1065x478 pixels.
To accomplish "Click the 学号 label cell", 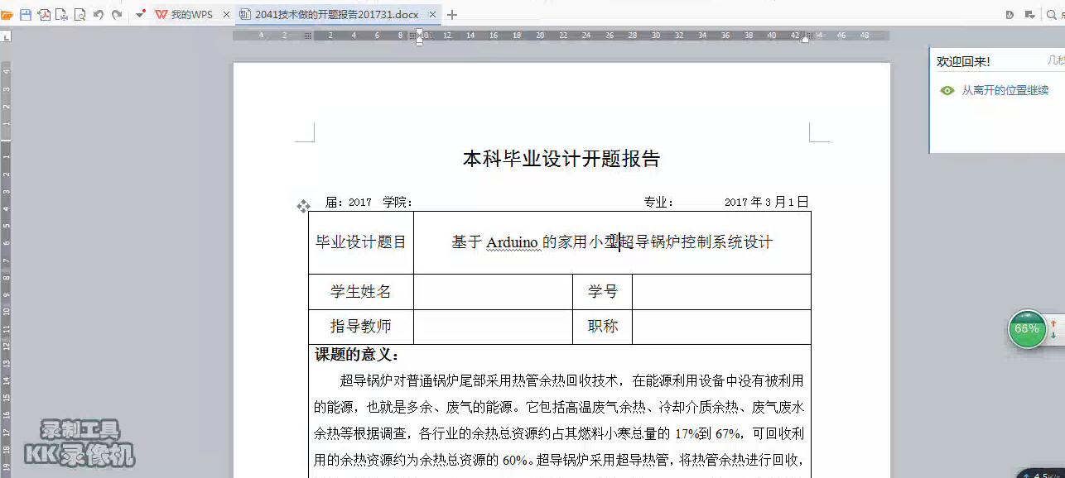I will (603, 292).
